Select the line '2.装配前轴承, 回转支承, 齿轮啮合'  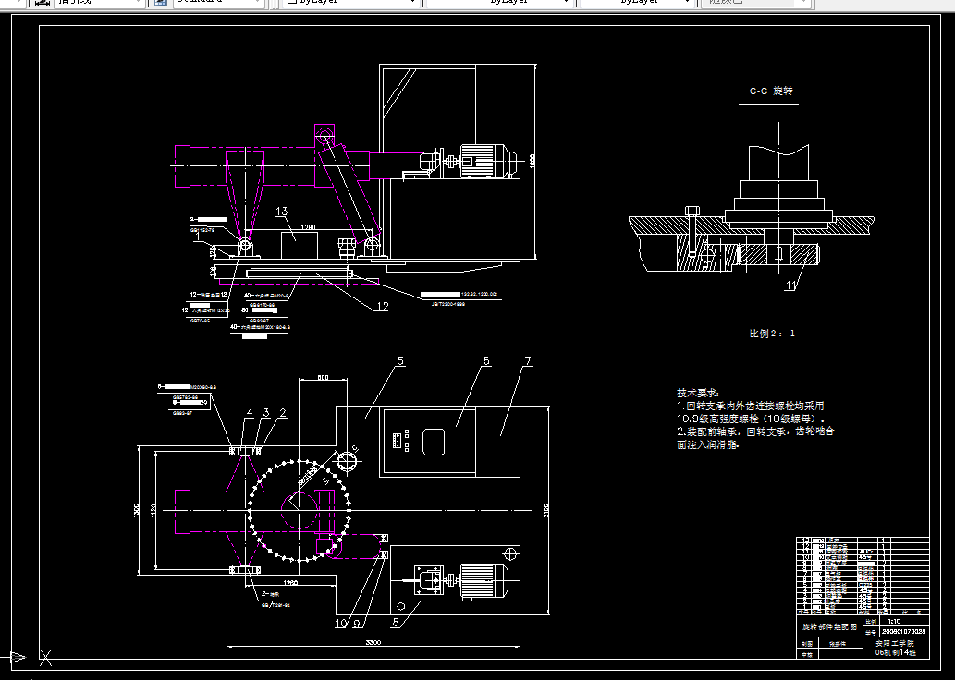[755, 431]
